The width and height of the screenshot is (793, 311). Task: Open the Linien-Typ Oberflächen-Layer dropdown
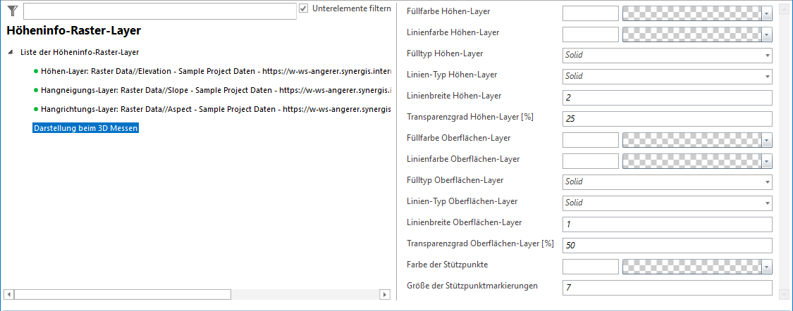click(766, 203)
